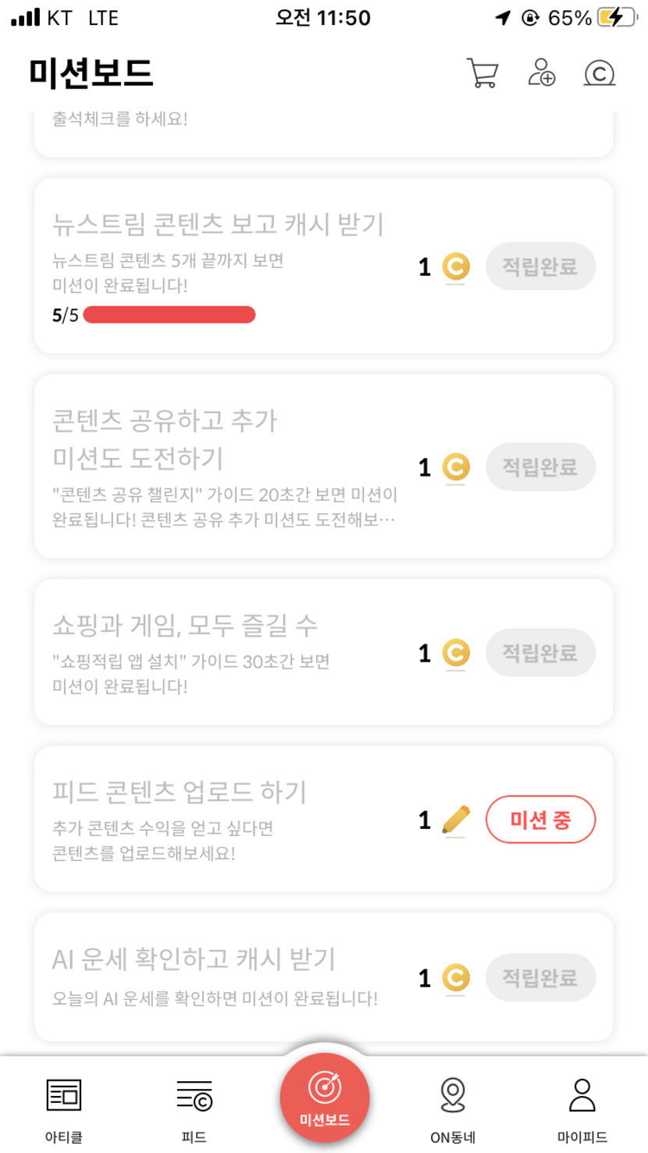Switch to the 피드 tab
This screenshot has height=1153, width=648.
tap(194, 1108)
